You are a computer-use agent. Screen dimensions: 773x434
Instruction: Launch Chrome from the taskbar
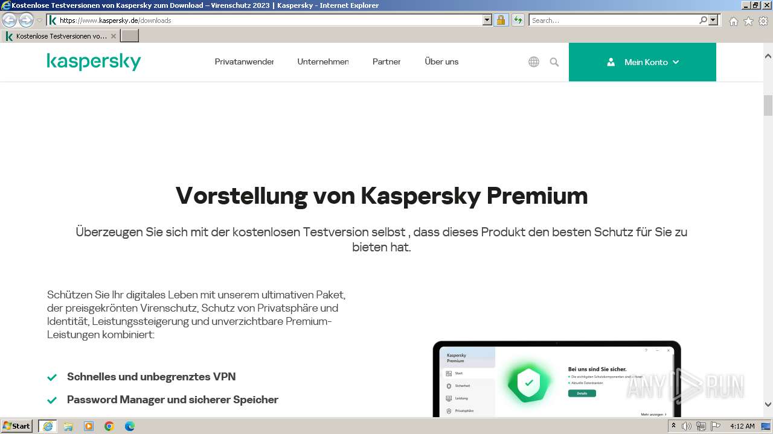pos(109,426)
